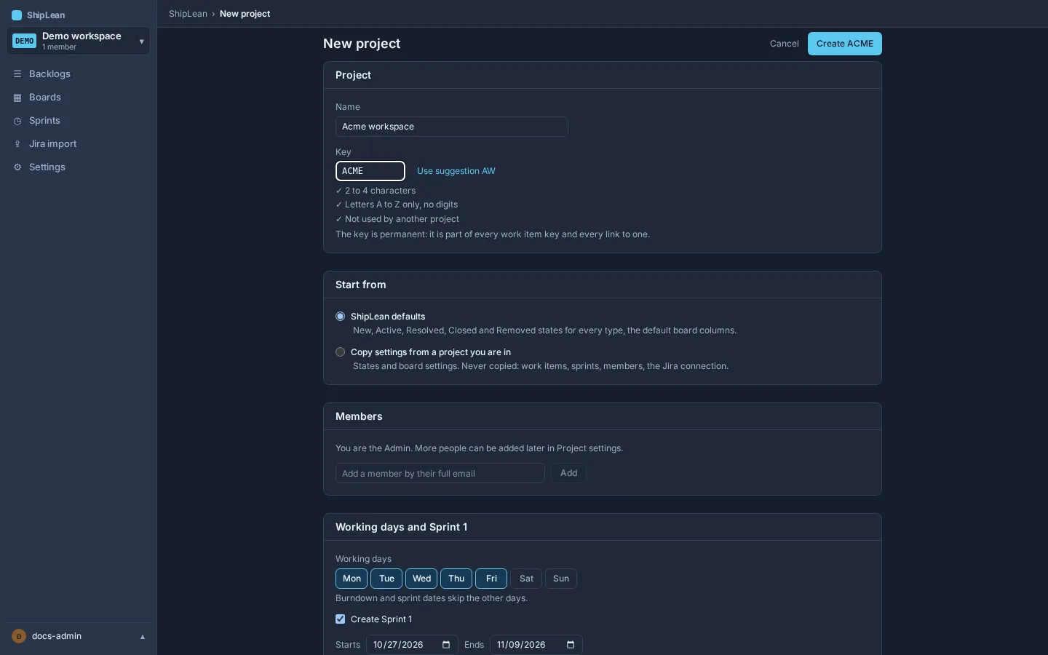Open the Ends date calendar picker
Image resolution: width=1048 pixels, height=655 pixels.
571,645
